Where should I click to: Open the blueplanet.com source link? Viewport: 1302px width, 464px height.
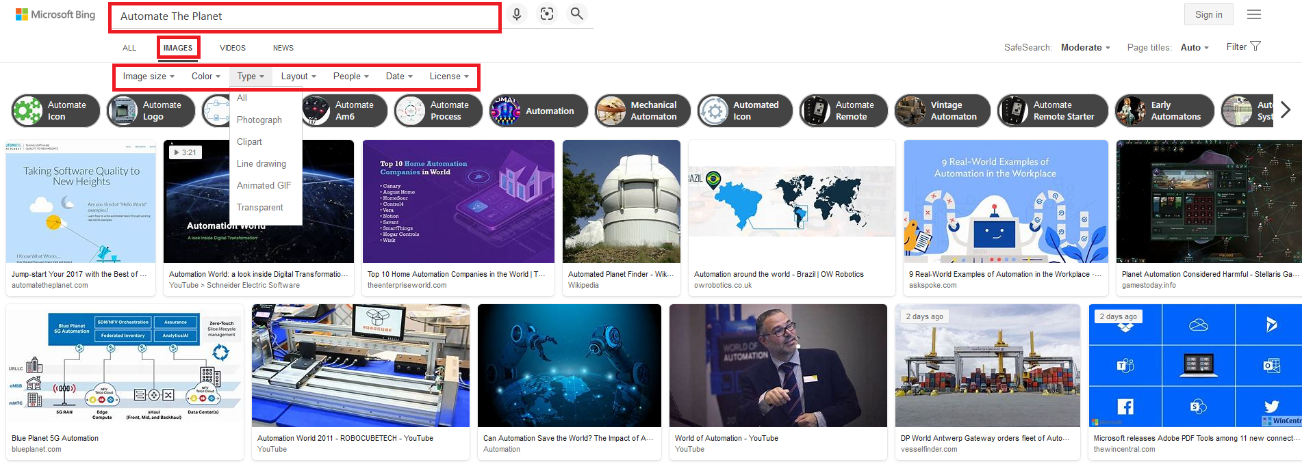click(36, 449)
